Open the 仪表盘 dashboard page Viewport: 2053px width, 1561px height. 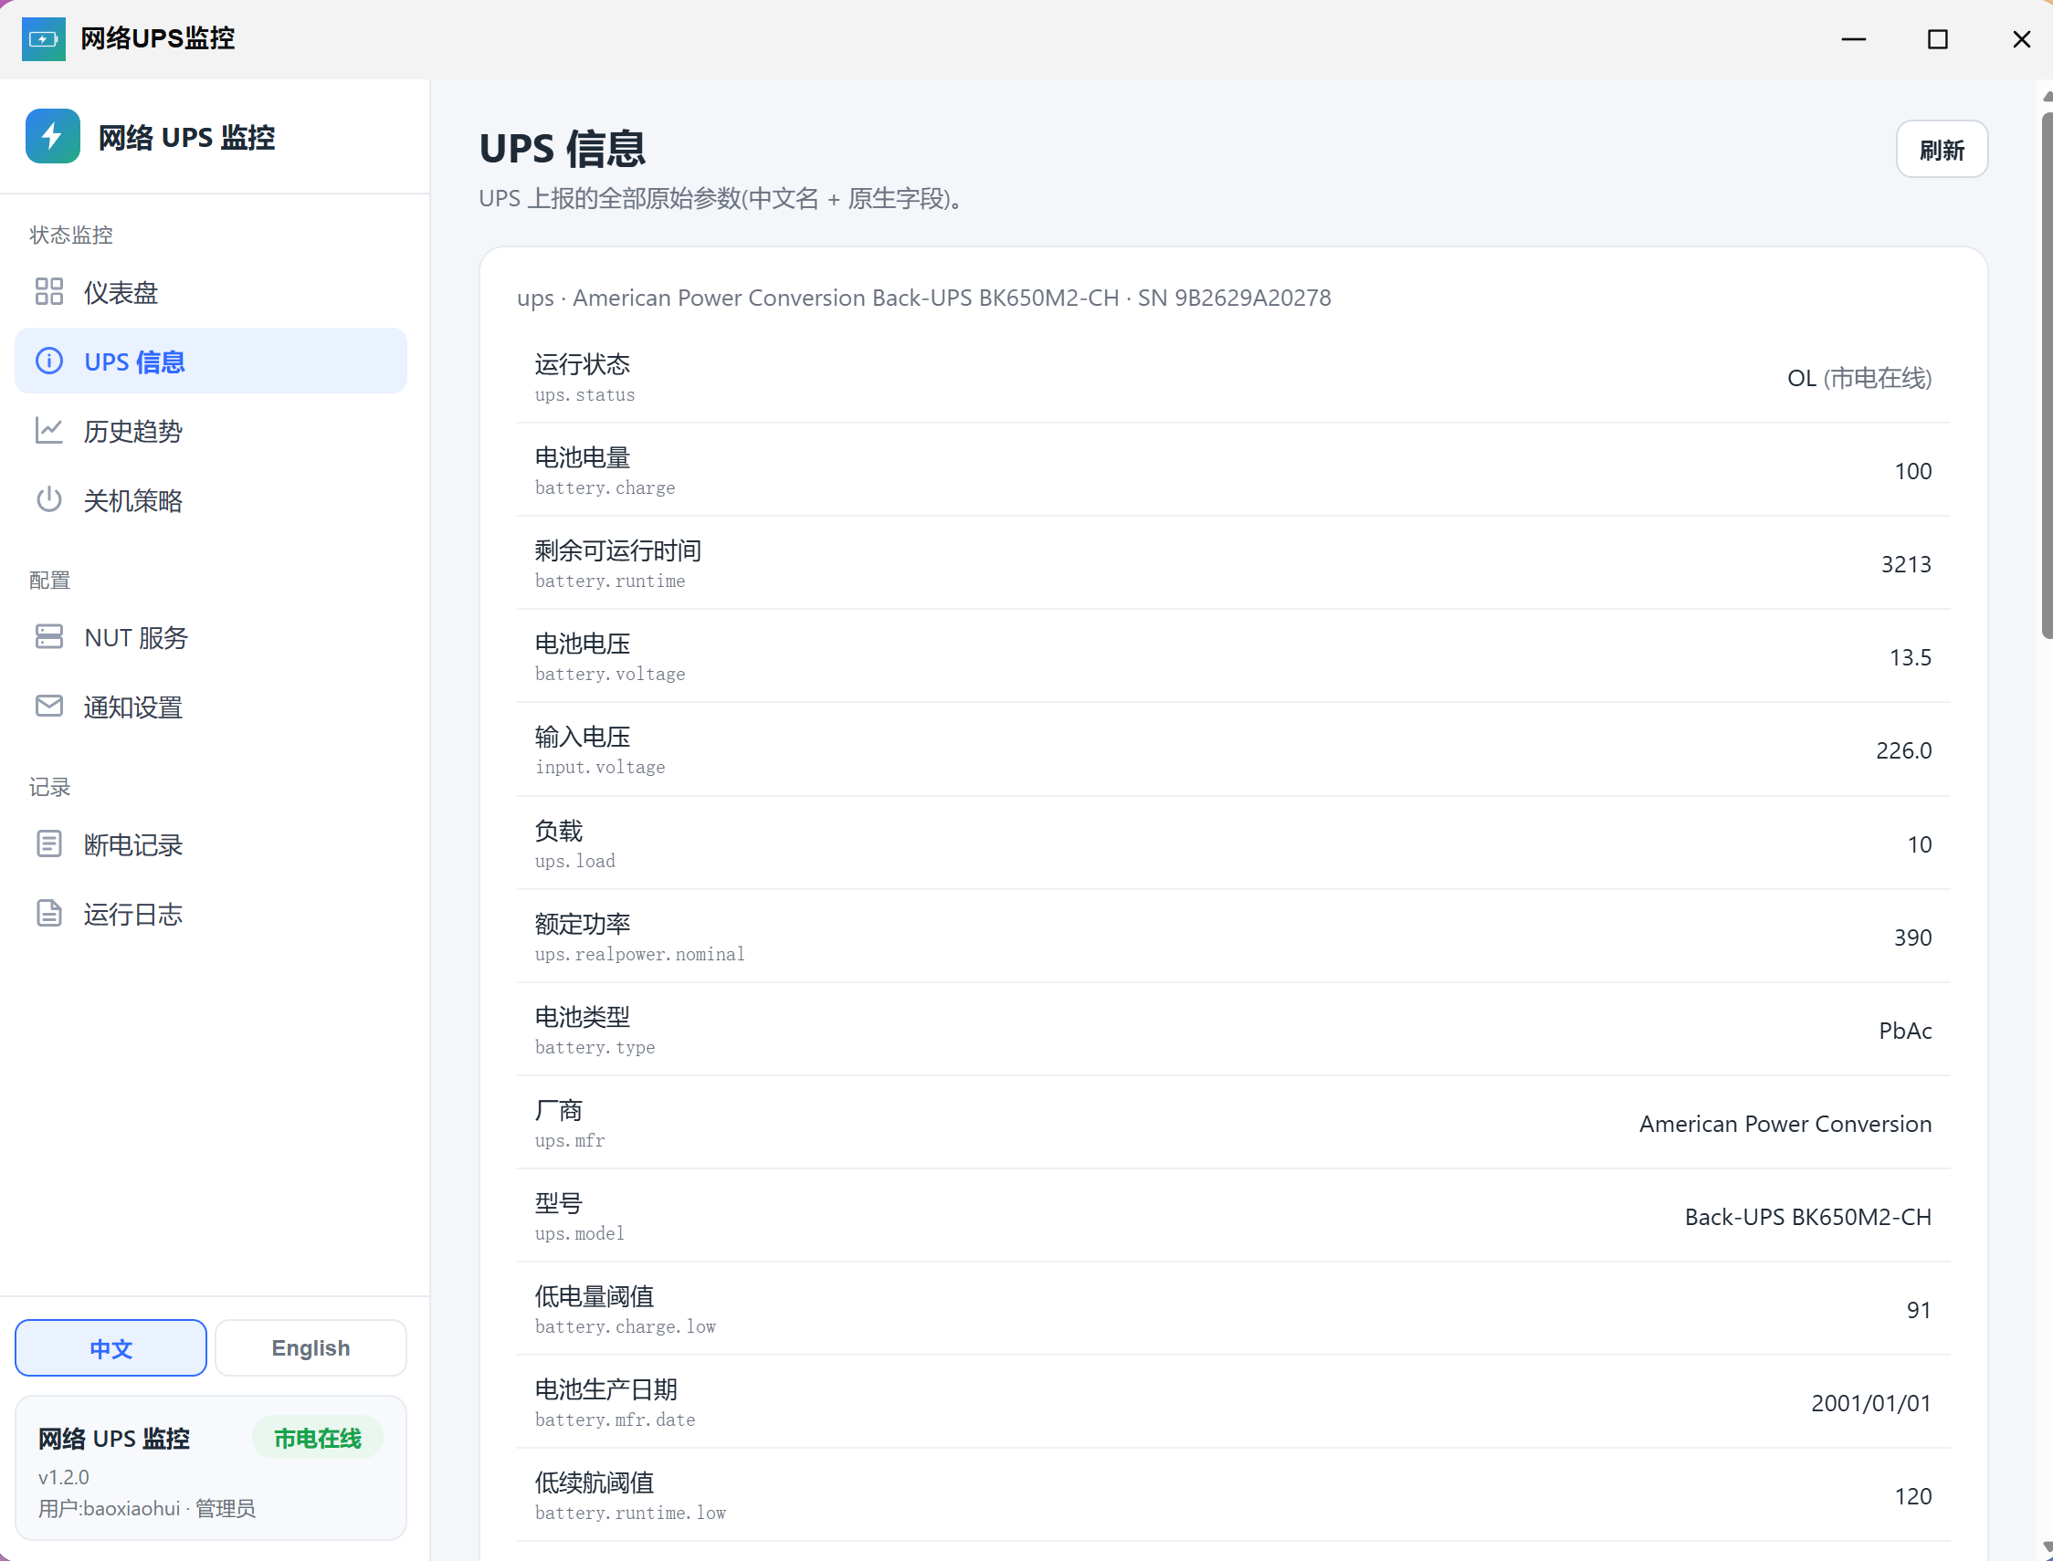coord(211,292)
